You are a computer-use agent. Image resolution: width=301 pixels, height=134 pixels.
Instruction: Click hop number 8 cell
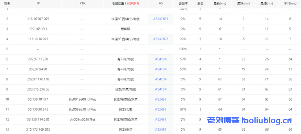click(x=7, y=79)
